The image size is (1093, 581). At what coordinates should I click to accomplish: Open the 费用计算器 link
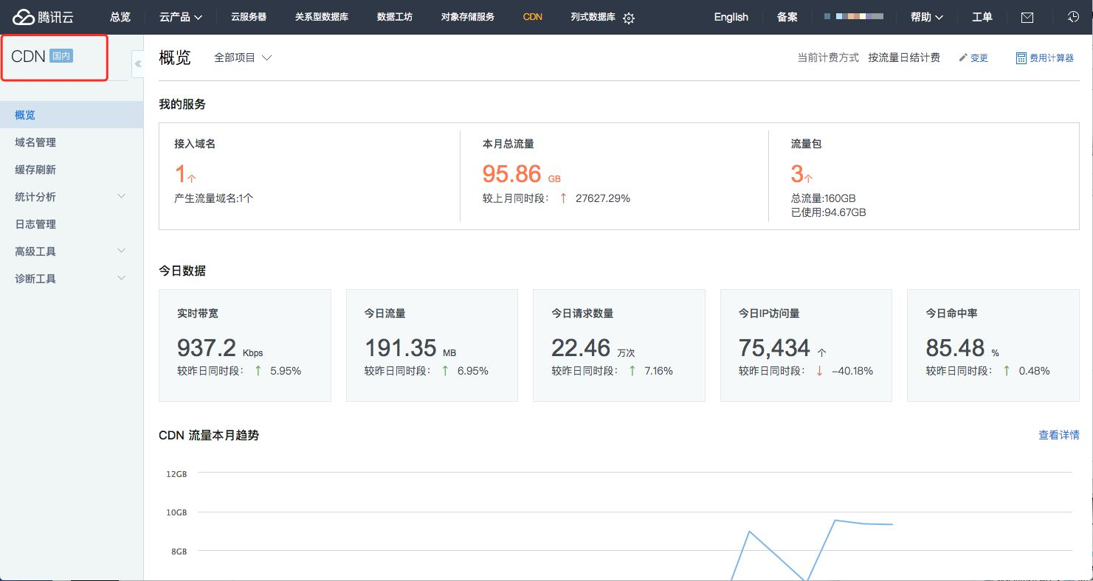(1052, 58)
